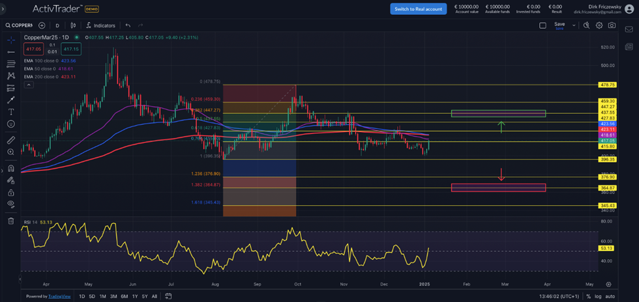Take a chart snapshot with camera icon
This screenshot has height=302, width=639.
coord(612,25)
